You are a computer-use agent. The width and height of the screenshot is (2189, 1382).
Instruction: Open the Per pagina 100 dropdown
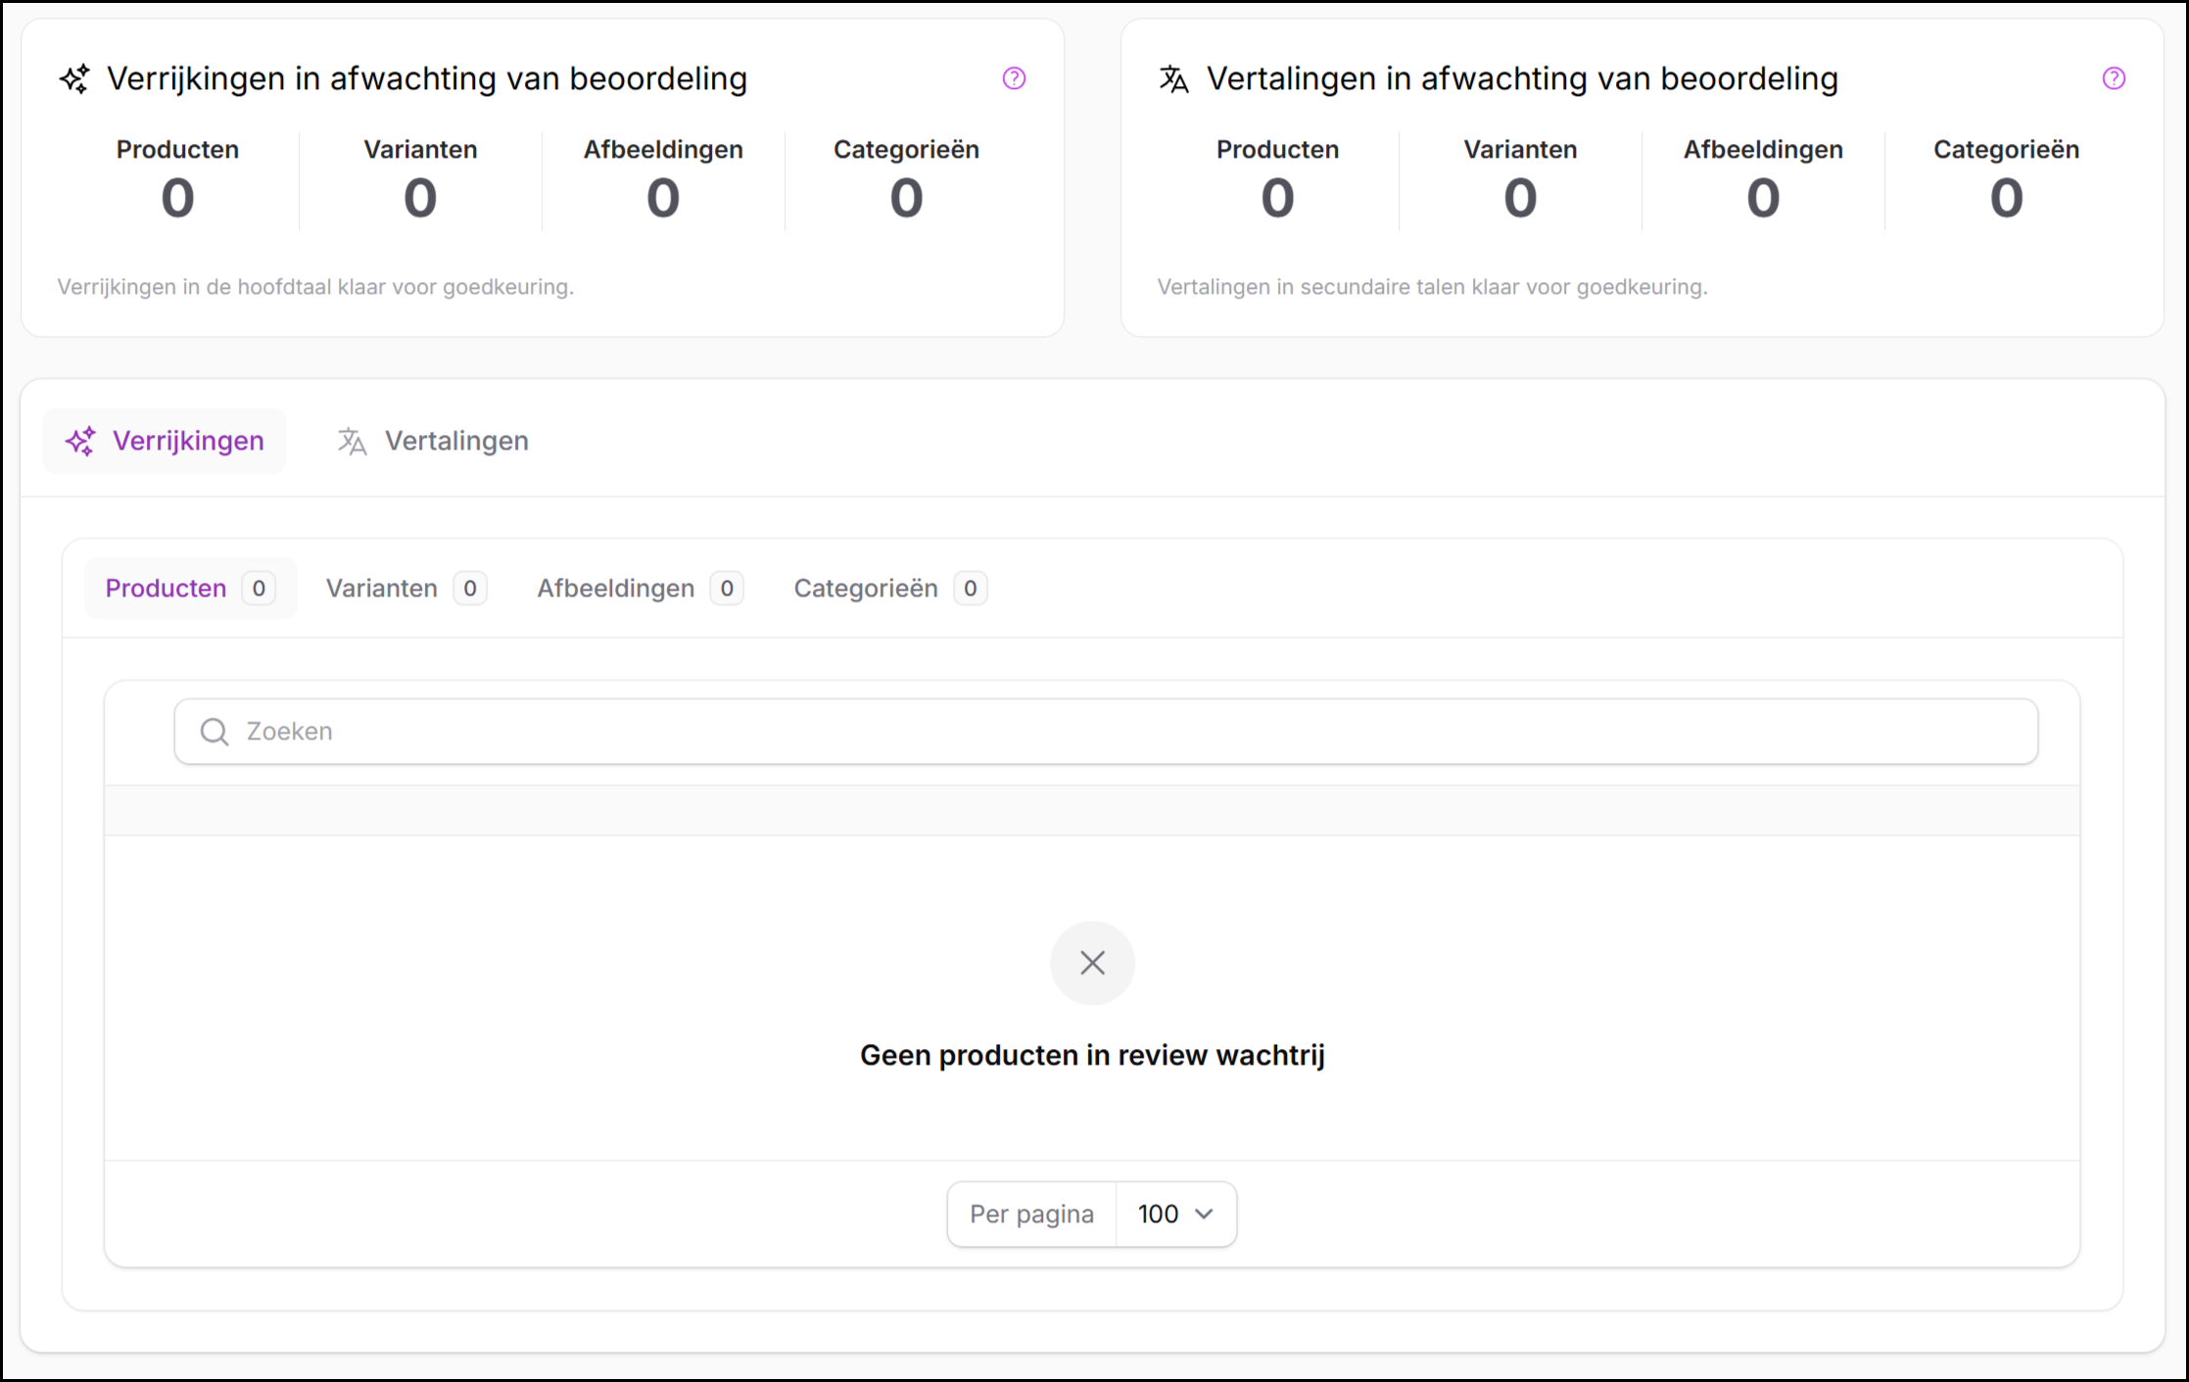[x=1174, y=1215]
